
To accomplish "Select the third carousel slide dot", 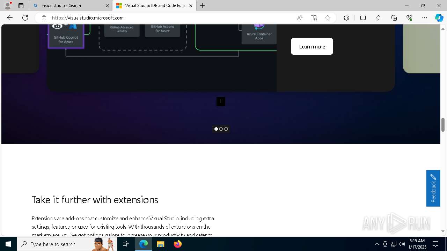I will tap(226, 129).
